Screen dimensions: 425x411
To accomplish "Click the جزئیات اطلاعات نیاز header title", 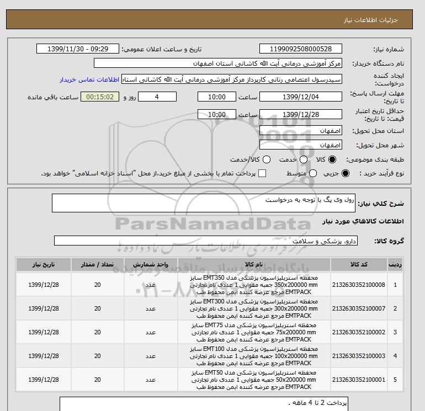I will click(x=370, y=20).
